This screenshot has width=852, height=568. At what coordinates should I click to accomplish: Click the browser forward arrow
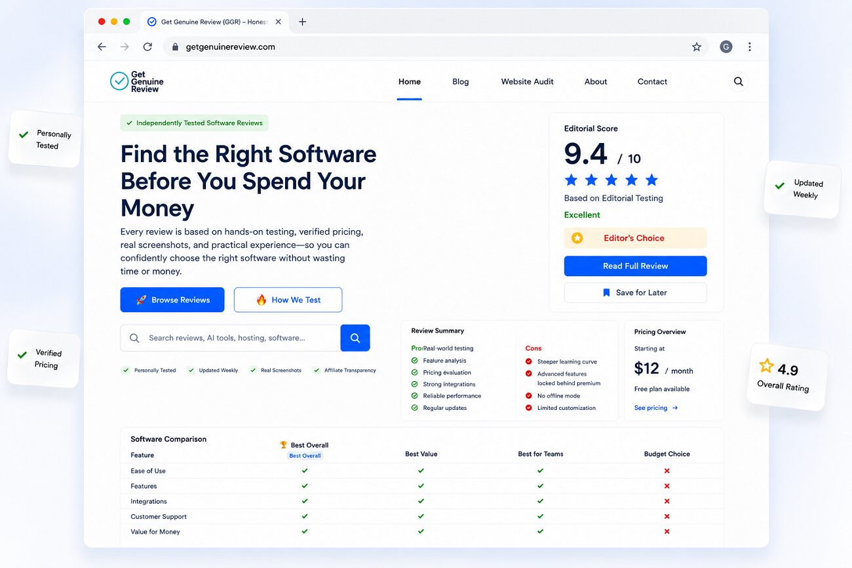125,47
